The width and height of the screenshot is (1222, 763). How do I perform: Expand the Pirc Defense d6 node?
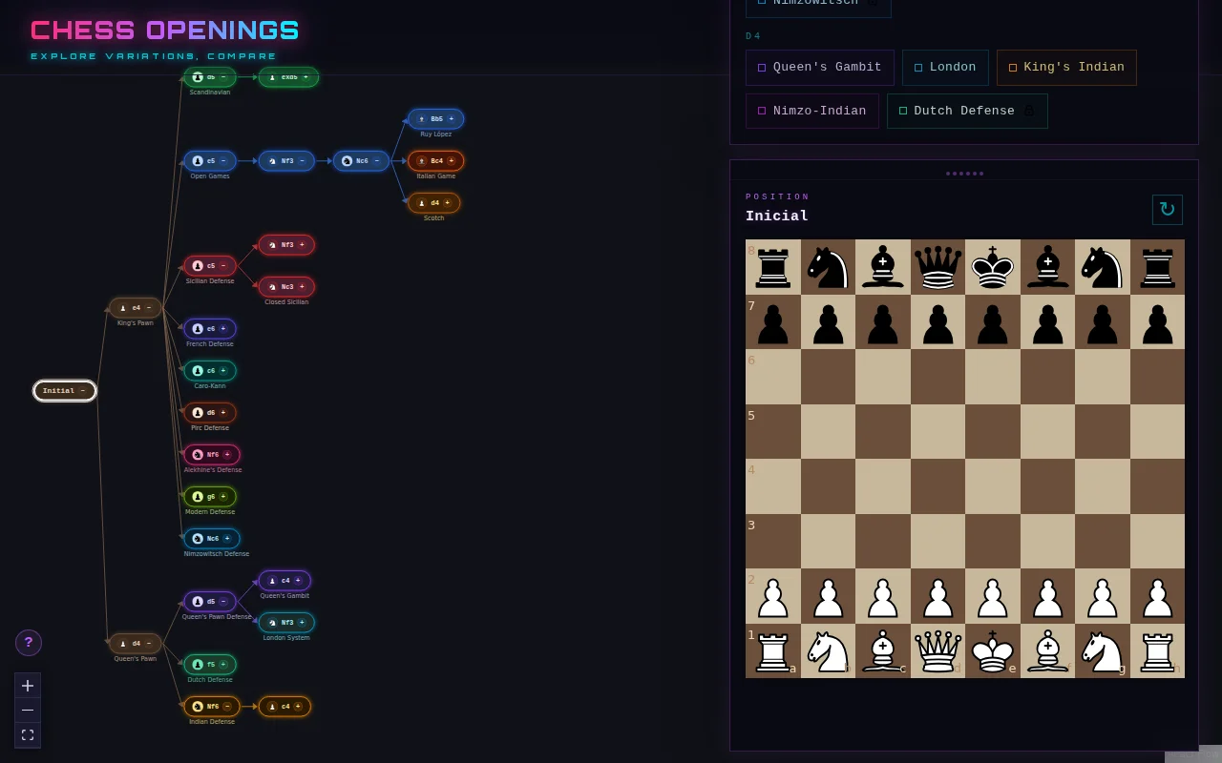point(223,413)
